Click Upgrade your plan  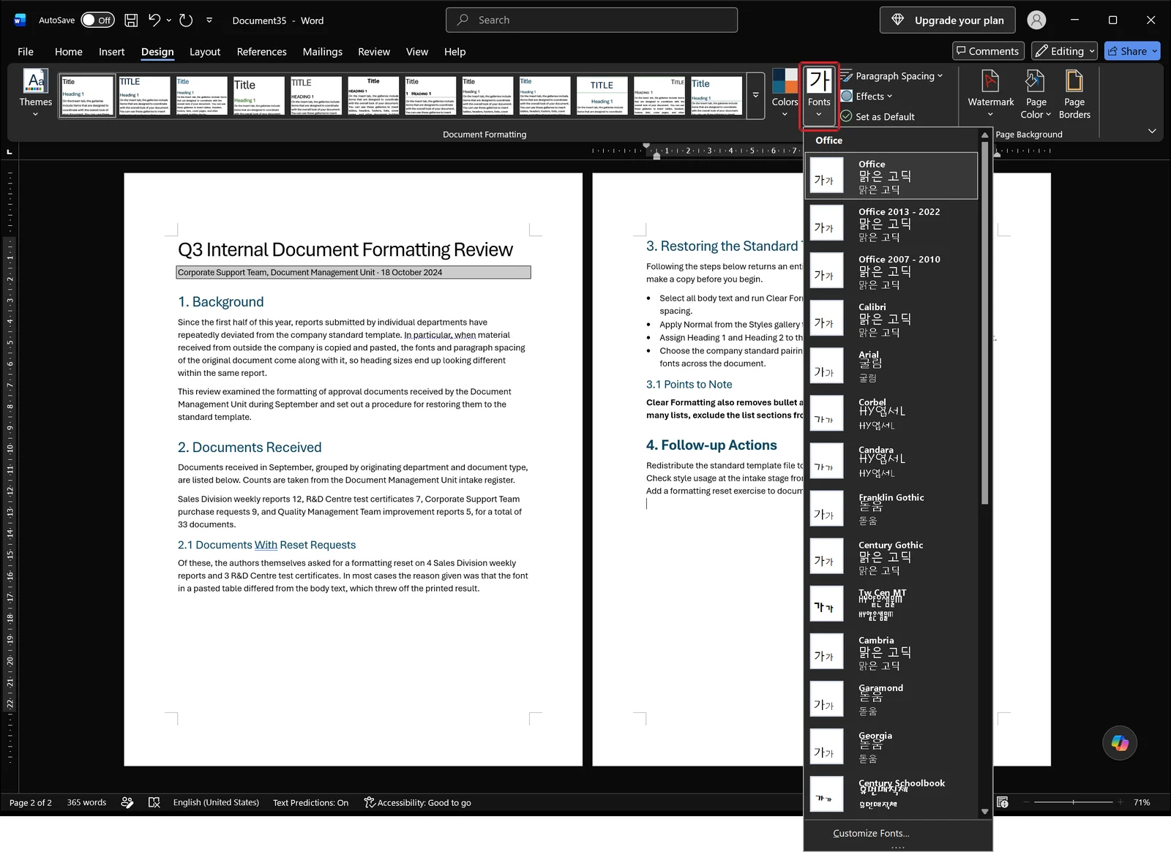(947, 20)
